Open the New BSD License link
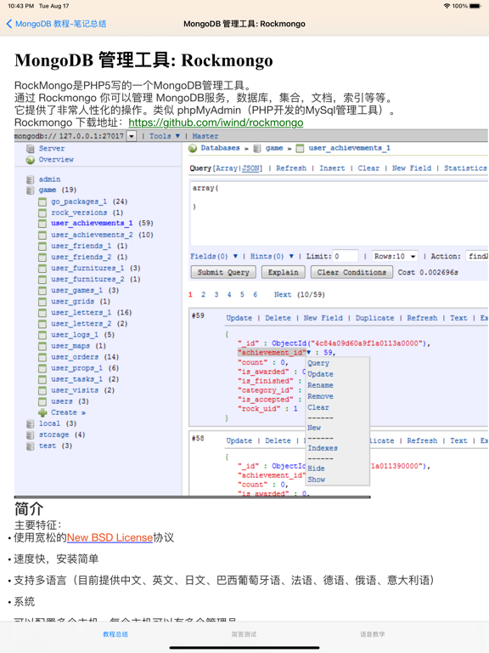 110,537
